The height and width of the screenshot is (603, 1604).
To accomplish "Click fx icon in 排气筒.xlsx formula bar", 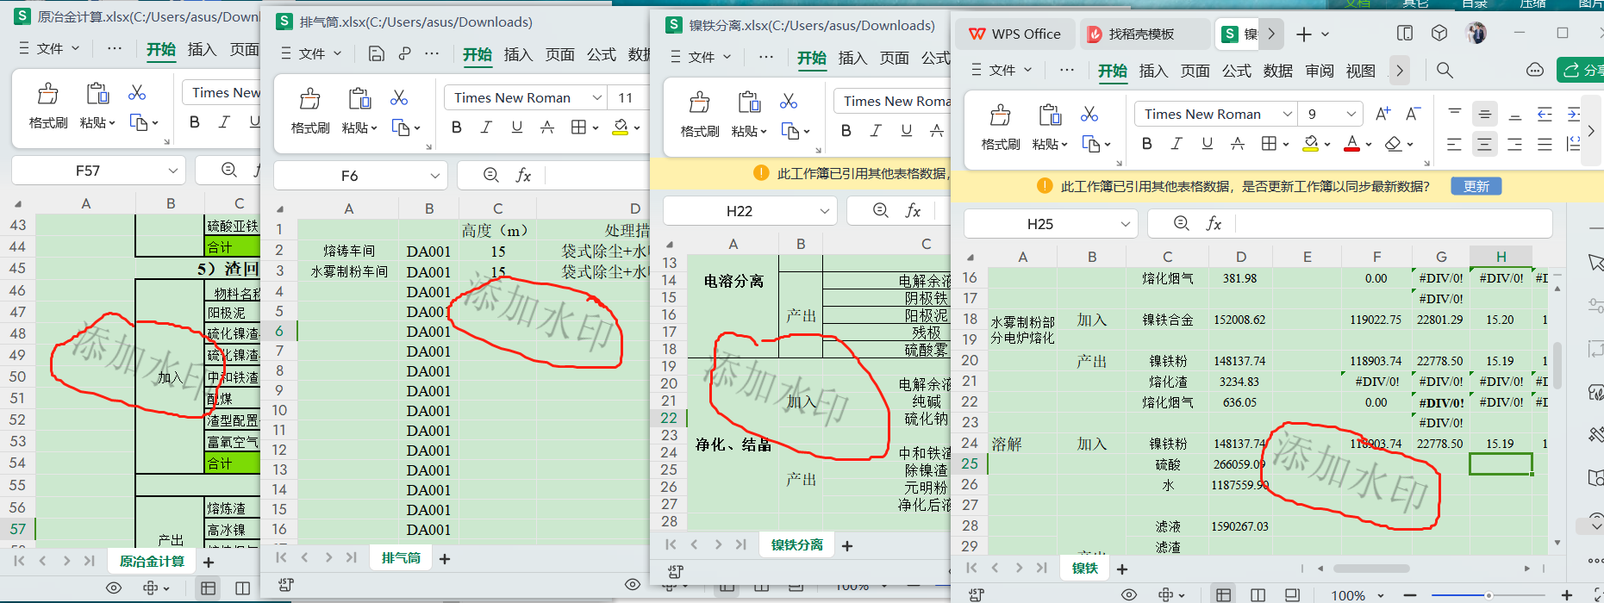I will (523, 175).
